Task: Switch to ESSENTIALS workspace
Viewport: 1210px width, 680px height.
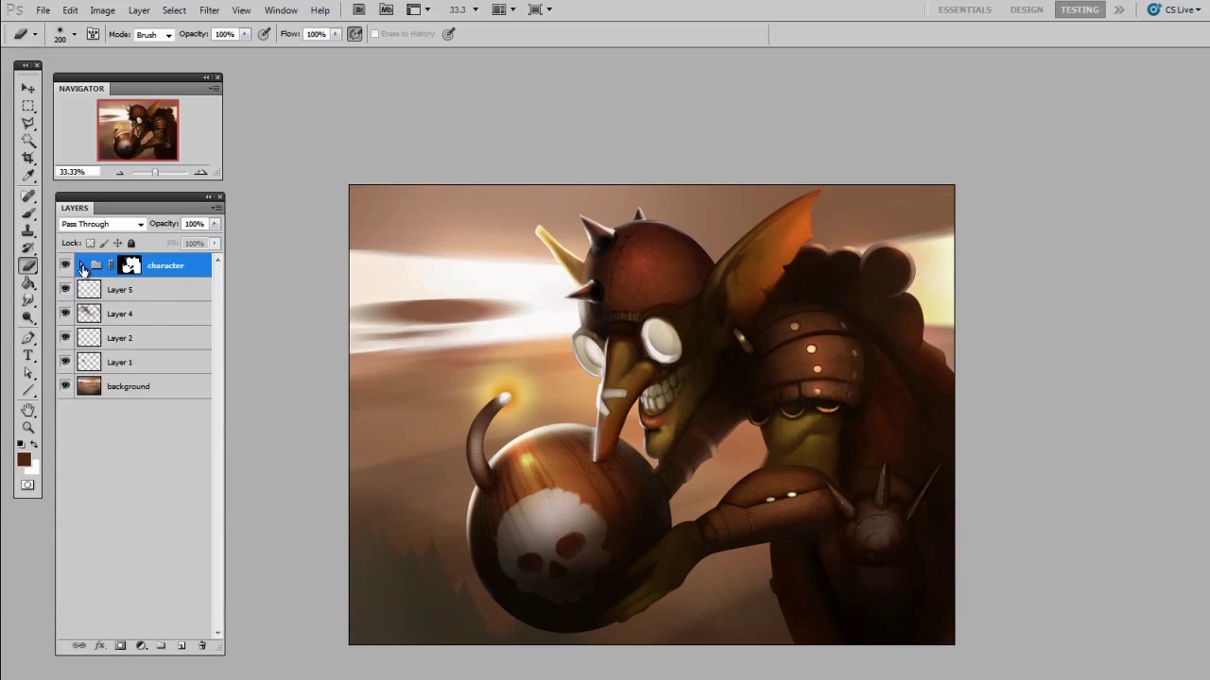Action: tap(965, 9)
